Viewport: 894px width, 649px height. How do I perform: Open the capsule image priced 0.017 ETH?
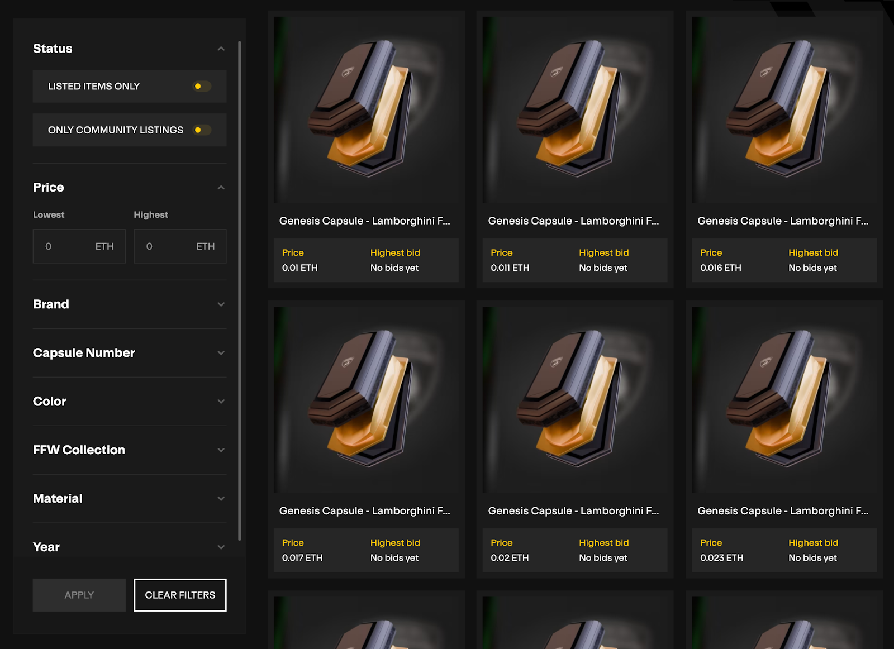click(366, 400)
